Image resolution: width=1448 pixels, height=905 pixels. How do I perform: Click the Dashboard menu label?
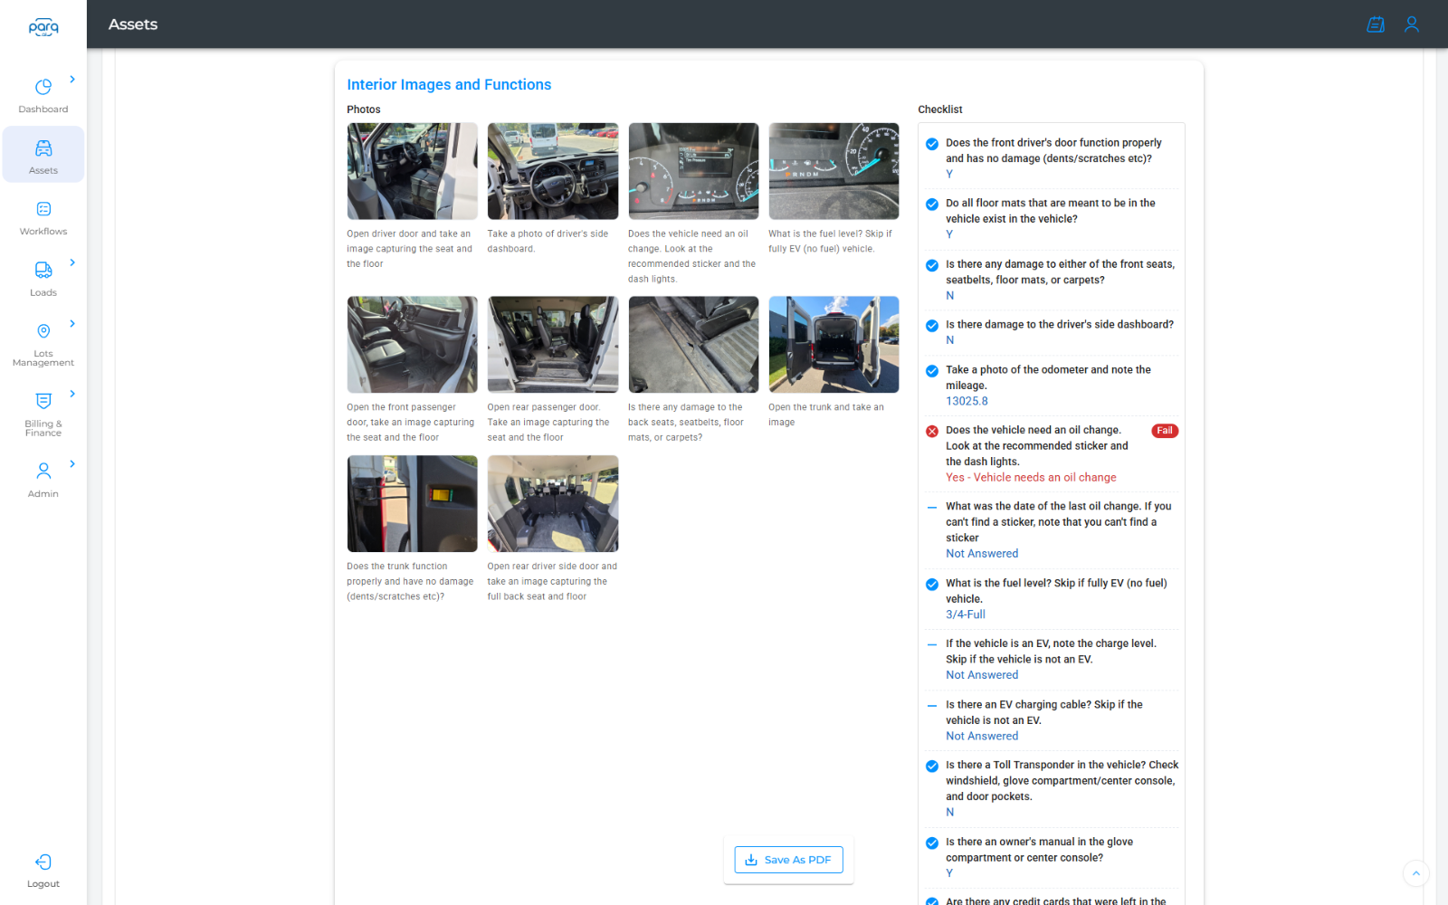tap(43, 110)
